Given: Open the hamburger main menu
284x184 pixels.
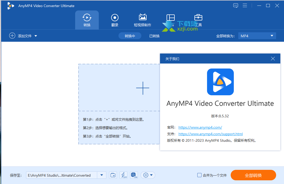Looking at the screenshot, I should tap(245, 6).
